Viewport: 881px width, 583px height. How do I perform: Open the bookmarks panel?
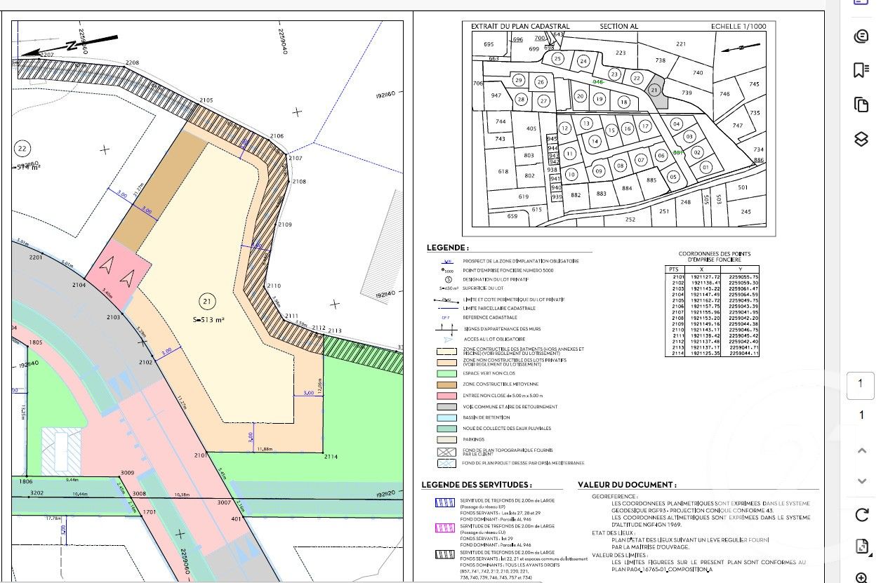pos(861,70)
